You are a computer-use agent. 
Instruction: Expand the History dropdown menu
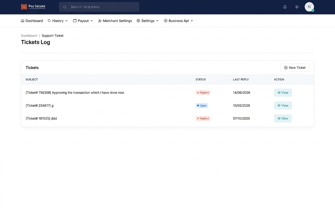58,21
